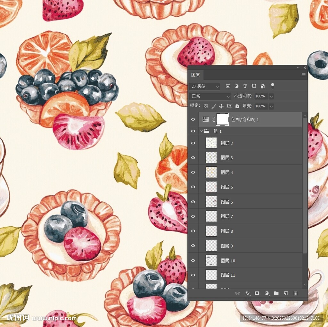The image size is (328, 327).
Task: Click the 不透明度 100% value field
Action: pyautogui.click(x=261, y=96)
